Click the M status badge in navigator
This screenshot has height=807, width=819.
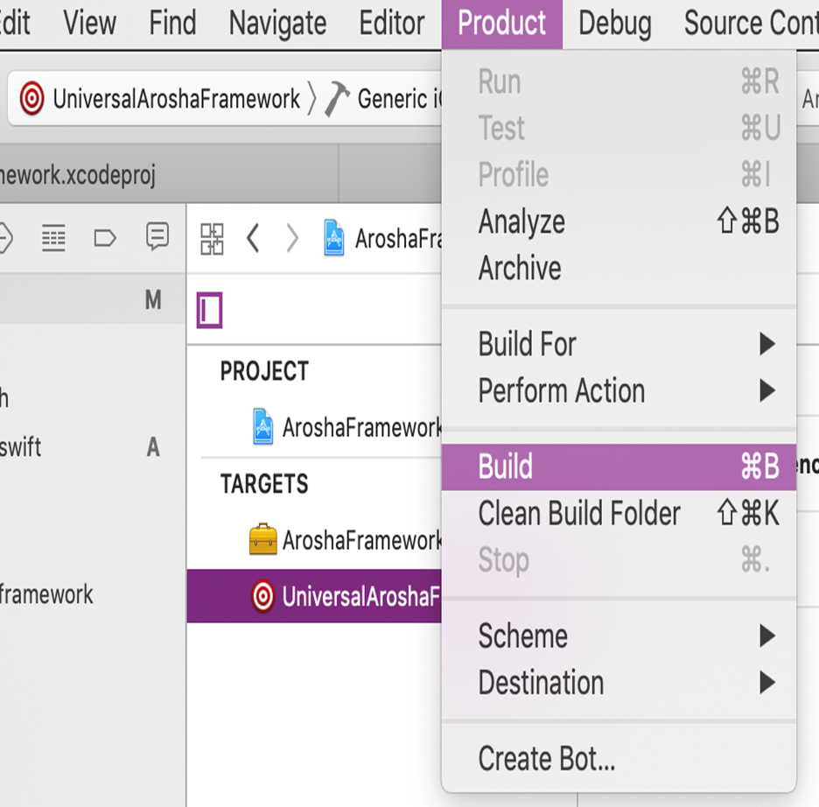click(153, 300)
